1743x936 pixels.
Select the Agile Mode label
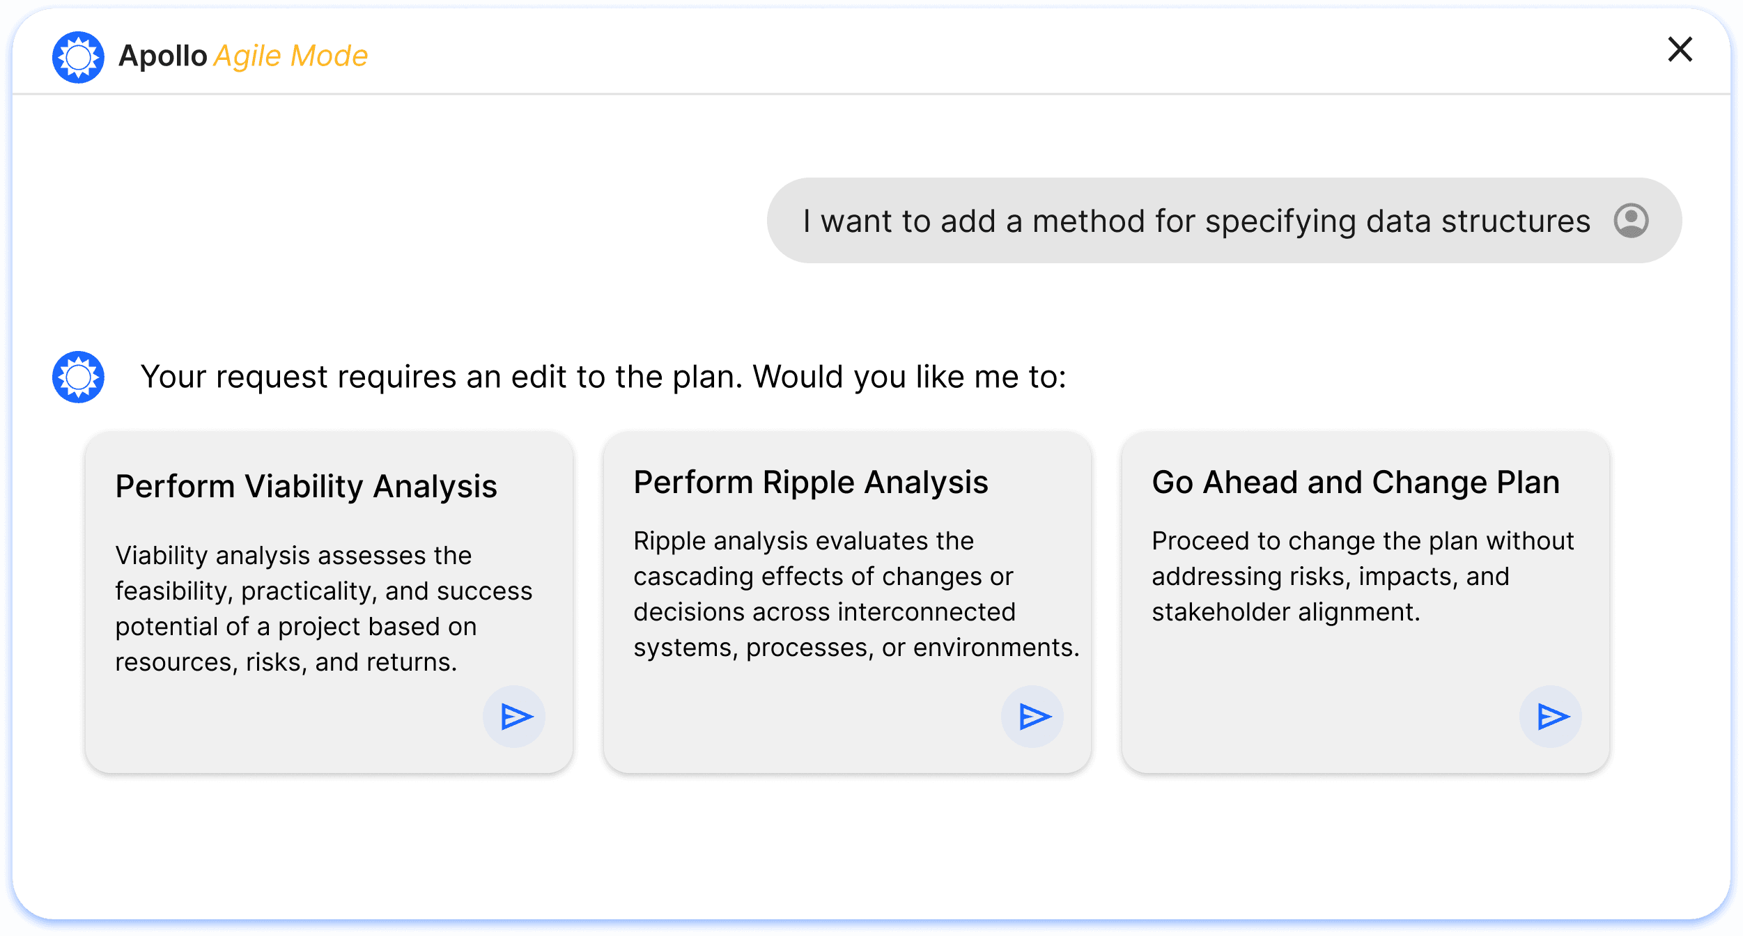point(290,56)
